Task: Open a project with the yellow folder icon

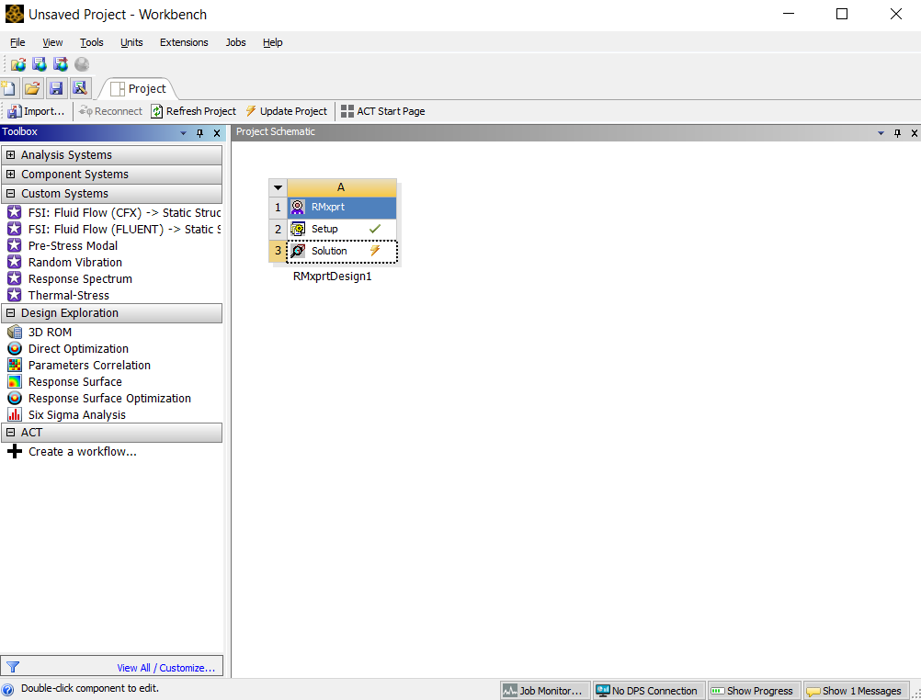Action: 32,88
